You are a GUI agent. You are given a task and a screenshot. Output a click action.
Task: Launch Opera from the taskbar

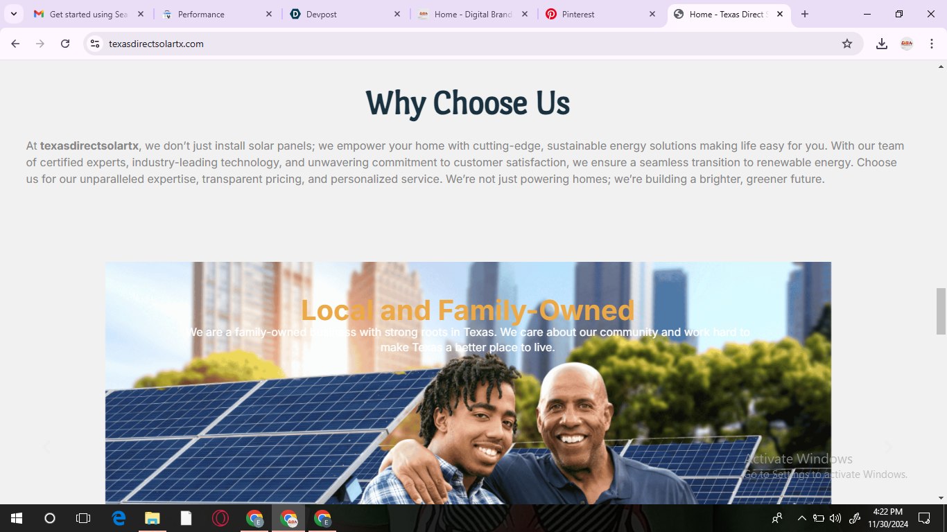click(220, 518)
